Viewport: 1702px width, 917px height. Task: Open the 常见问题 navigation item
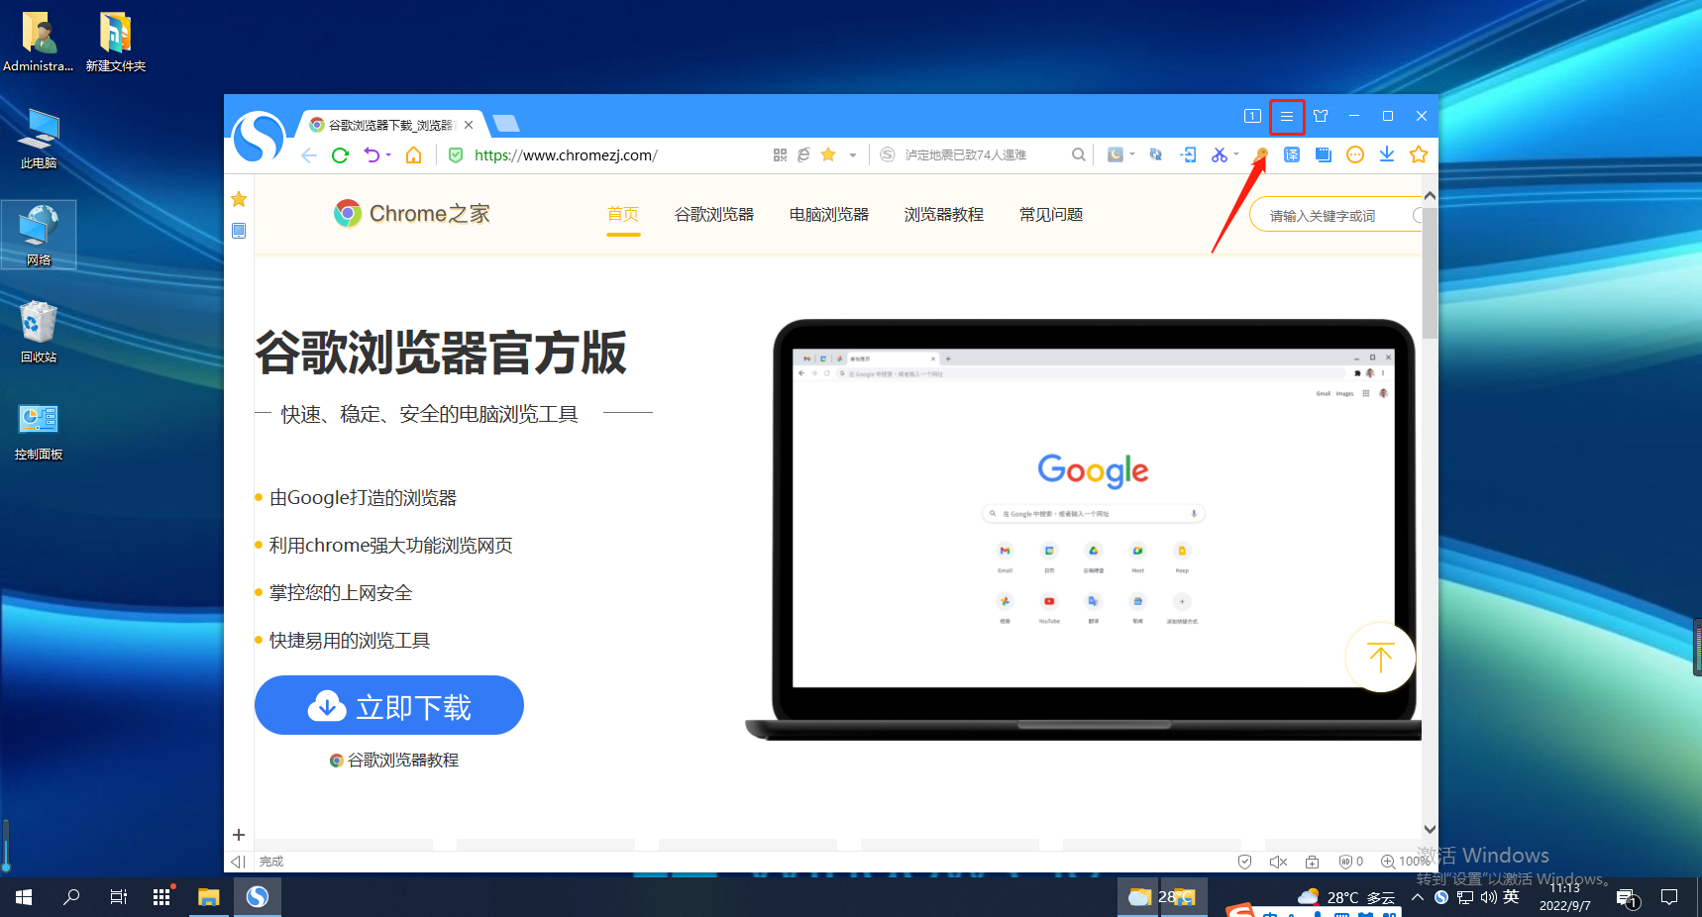click(1051, 214)
